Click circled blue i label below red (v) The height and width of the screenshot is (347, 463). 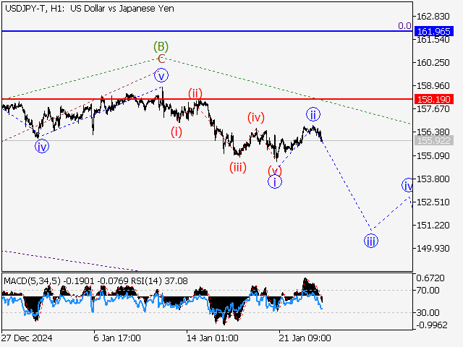[275, 182]
